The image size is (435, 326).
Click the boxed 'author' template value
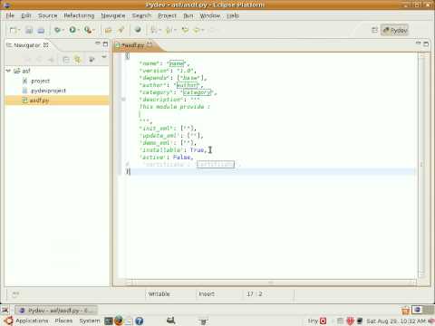(188, 85)
